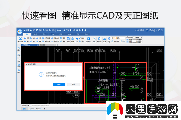Switch to the Draw (绘图) ribbon tab
The image size is (181, 120).
36,34
